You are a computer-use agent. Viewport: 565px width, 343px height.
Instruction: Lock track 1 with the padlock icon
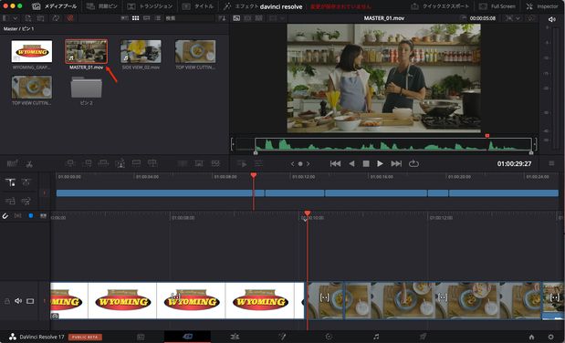[x=7, y=301]
